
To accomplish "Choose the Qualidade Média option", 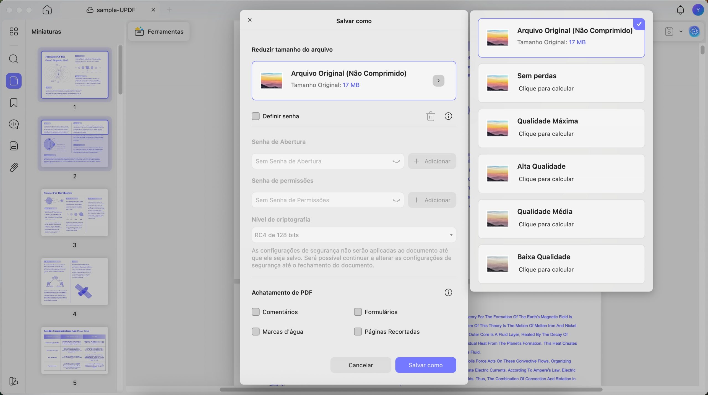I will point(561,219).
